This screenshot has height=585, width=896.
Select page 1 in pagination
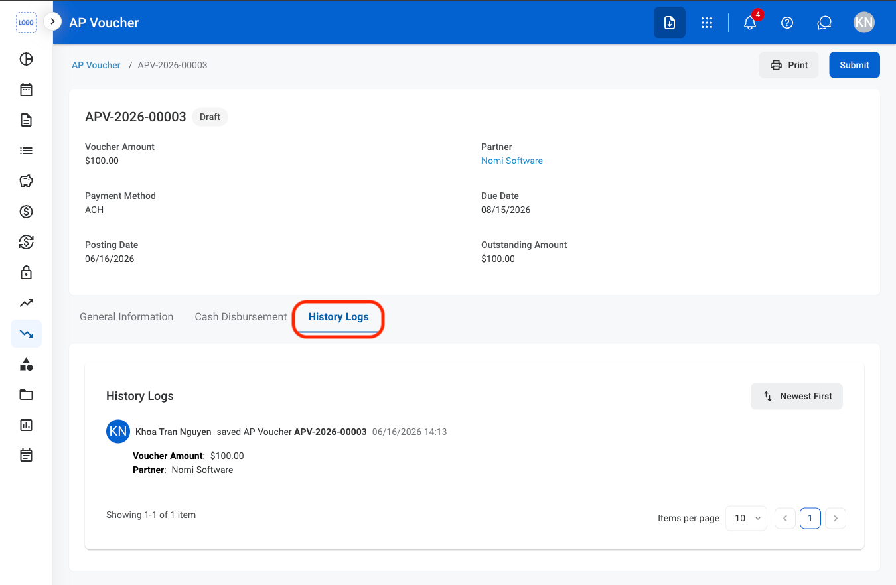tap(810, 518)
